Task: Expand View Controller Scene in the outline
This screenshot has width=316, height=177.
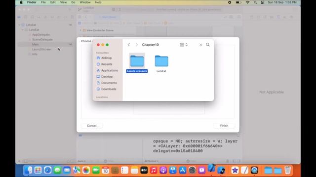Action: point(80,30)
